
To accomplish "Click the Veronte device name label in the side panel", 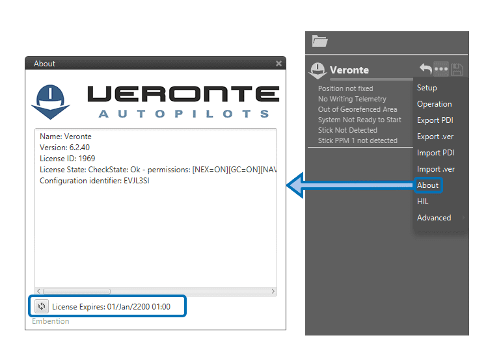I will point(349,70).
